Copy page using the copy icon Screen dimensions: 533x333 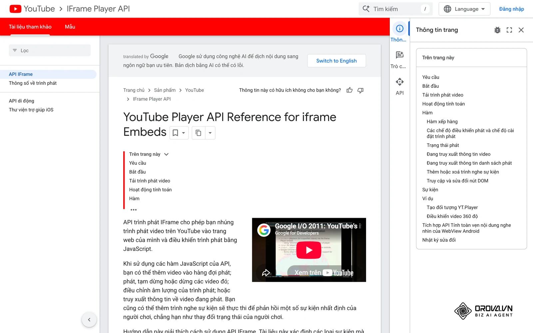(x=198, y=133)
